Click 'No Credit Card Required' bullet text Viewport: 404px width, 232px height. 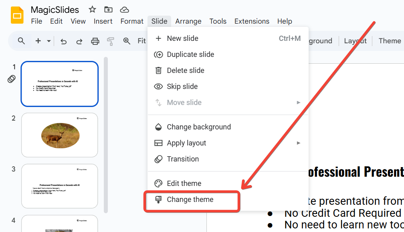point(343,213)
